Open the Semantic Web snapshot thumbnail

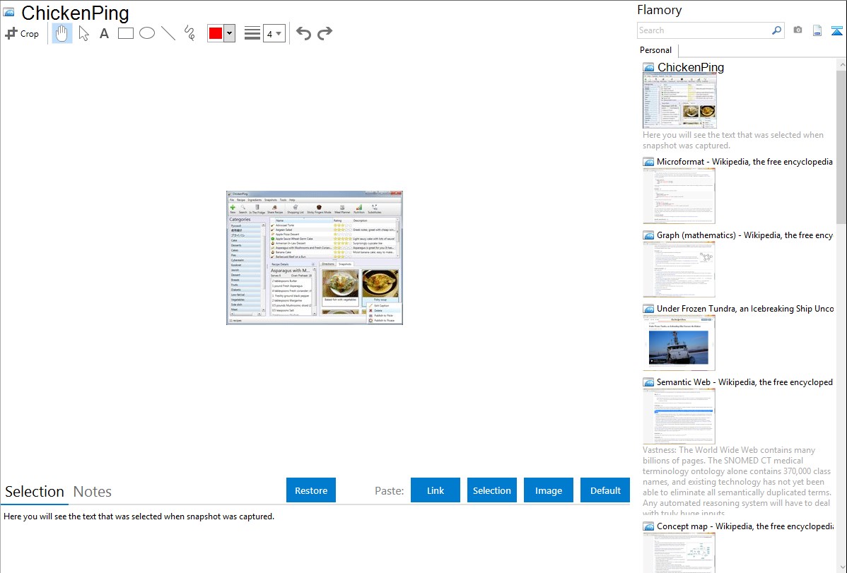[x=679, y=416]
